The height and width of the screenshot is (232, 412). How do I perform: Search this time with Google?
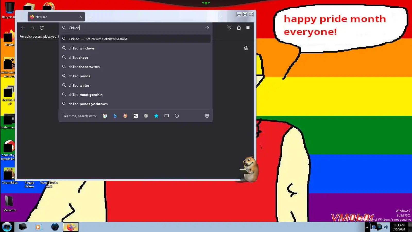pyautogui.click(x=105, y=116)
